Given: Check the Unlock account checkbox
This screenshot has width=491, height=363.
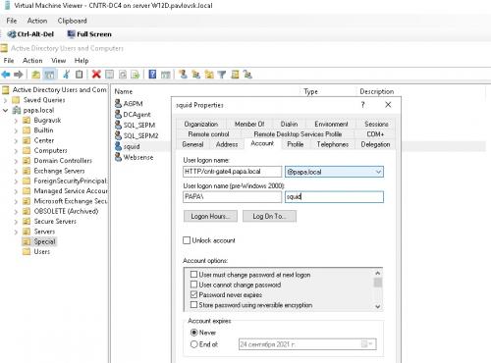Looking at the screenshot, I should click(x=187, y=240).
